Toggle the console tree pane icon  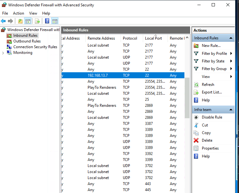click(x=28, y=21)
